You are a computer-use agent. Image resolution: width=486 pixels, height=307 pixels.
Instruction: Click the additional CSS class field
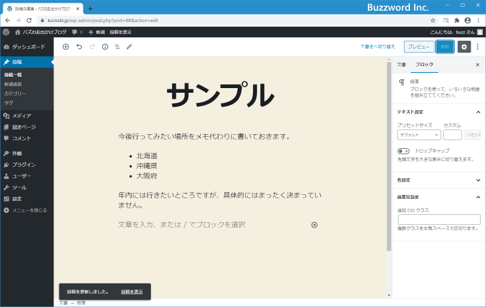point(439,220)
